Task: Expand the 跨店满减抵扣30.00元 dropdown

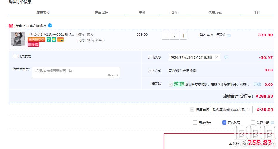Action: pos(231,109)
